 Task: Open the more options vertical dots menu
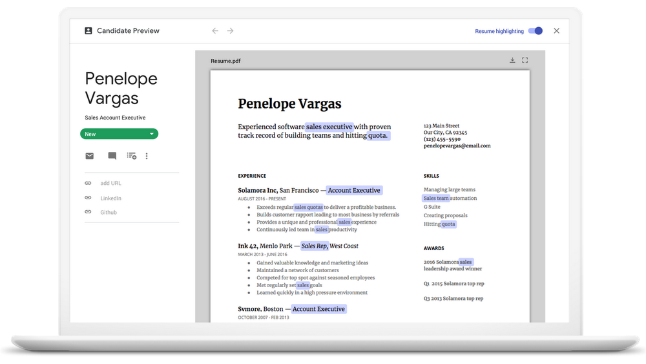coord(147,156)
